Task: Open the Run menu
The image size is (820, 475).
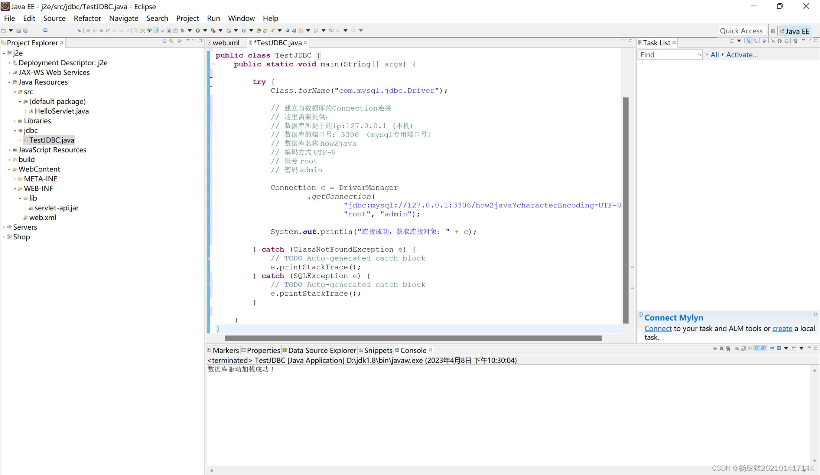Action: pos(214,18)
